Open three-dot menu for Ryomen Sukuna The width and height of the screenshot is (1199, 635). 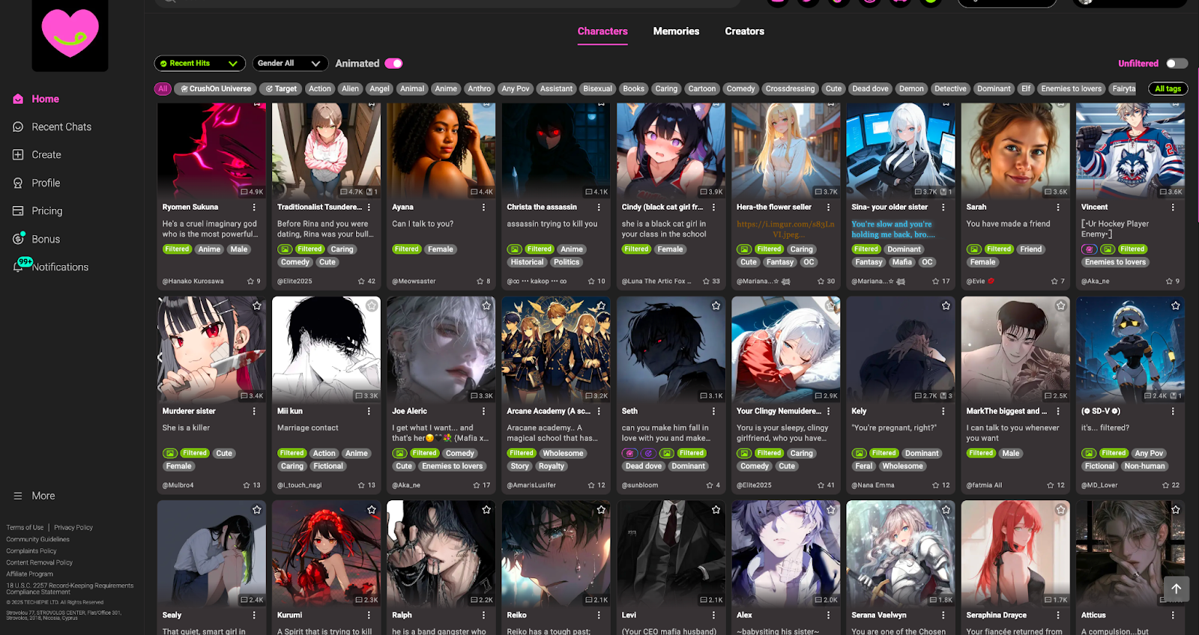coord(254,207)
